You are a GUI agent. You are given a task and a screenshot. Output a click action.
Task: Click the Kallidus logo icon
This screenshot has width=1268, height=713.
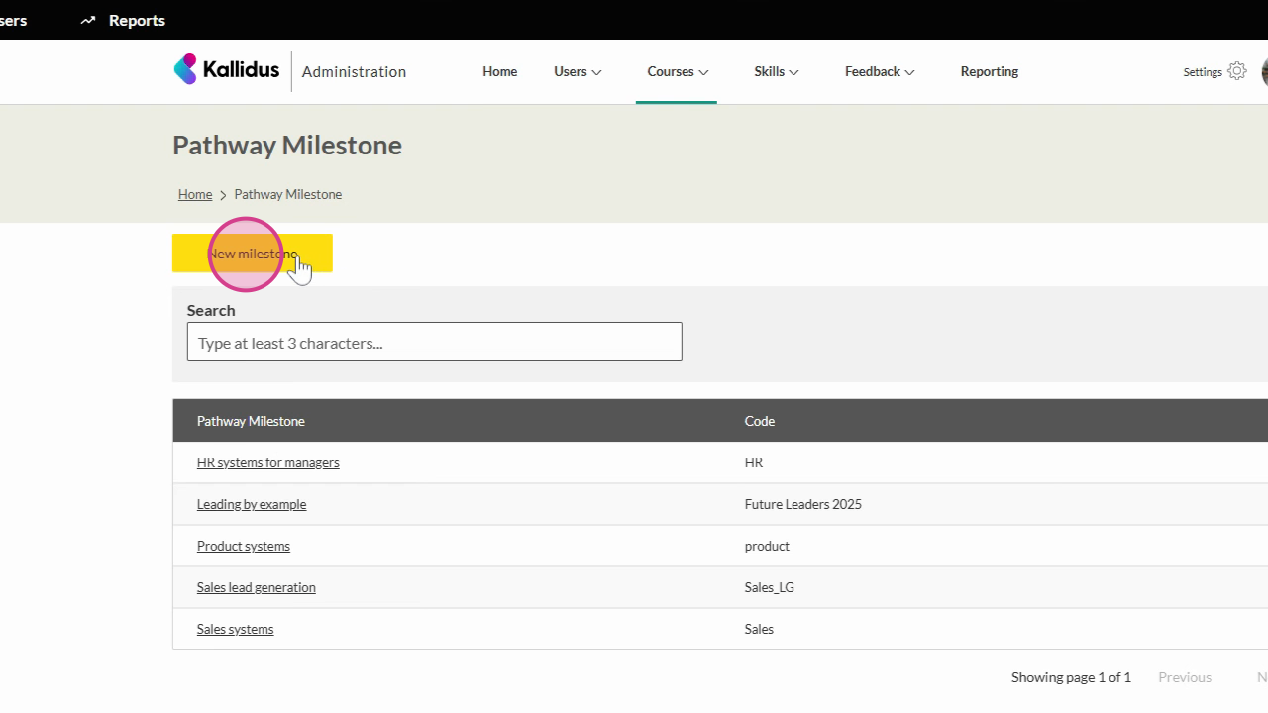(186, 69)
